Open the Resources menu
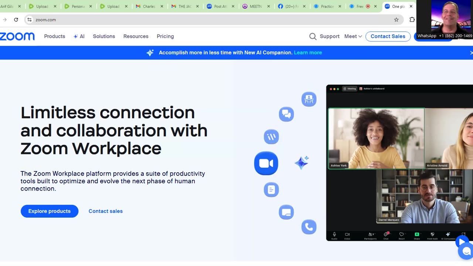This screenshot has height=266, width=473. click(136, 36)
